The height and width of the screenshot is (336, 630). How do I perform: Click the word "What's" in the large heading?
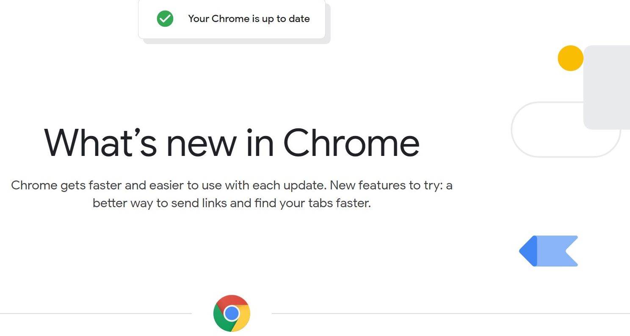[x=100, y=142]
